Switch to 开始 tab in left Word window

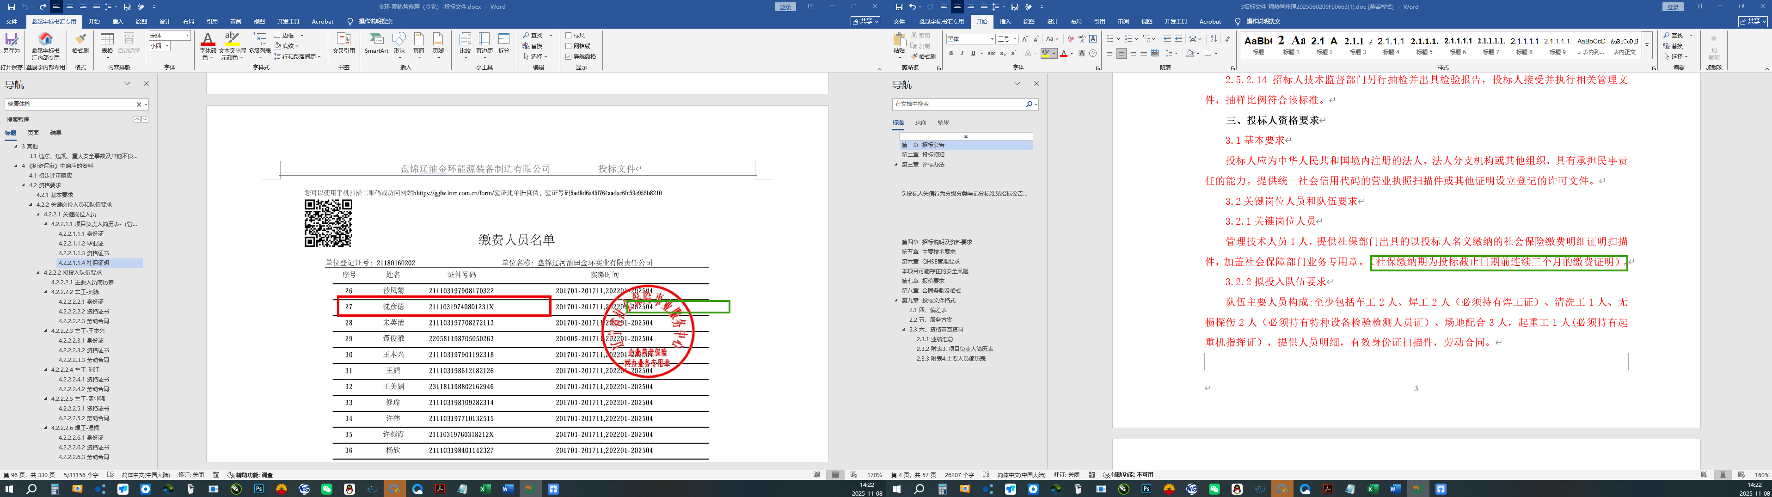pos(93,21)
